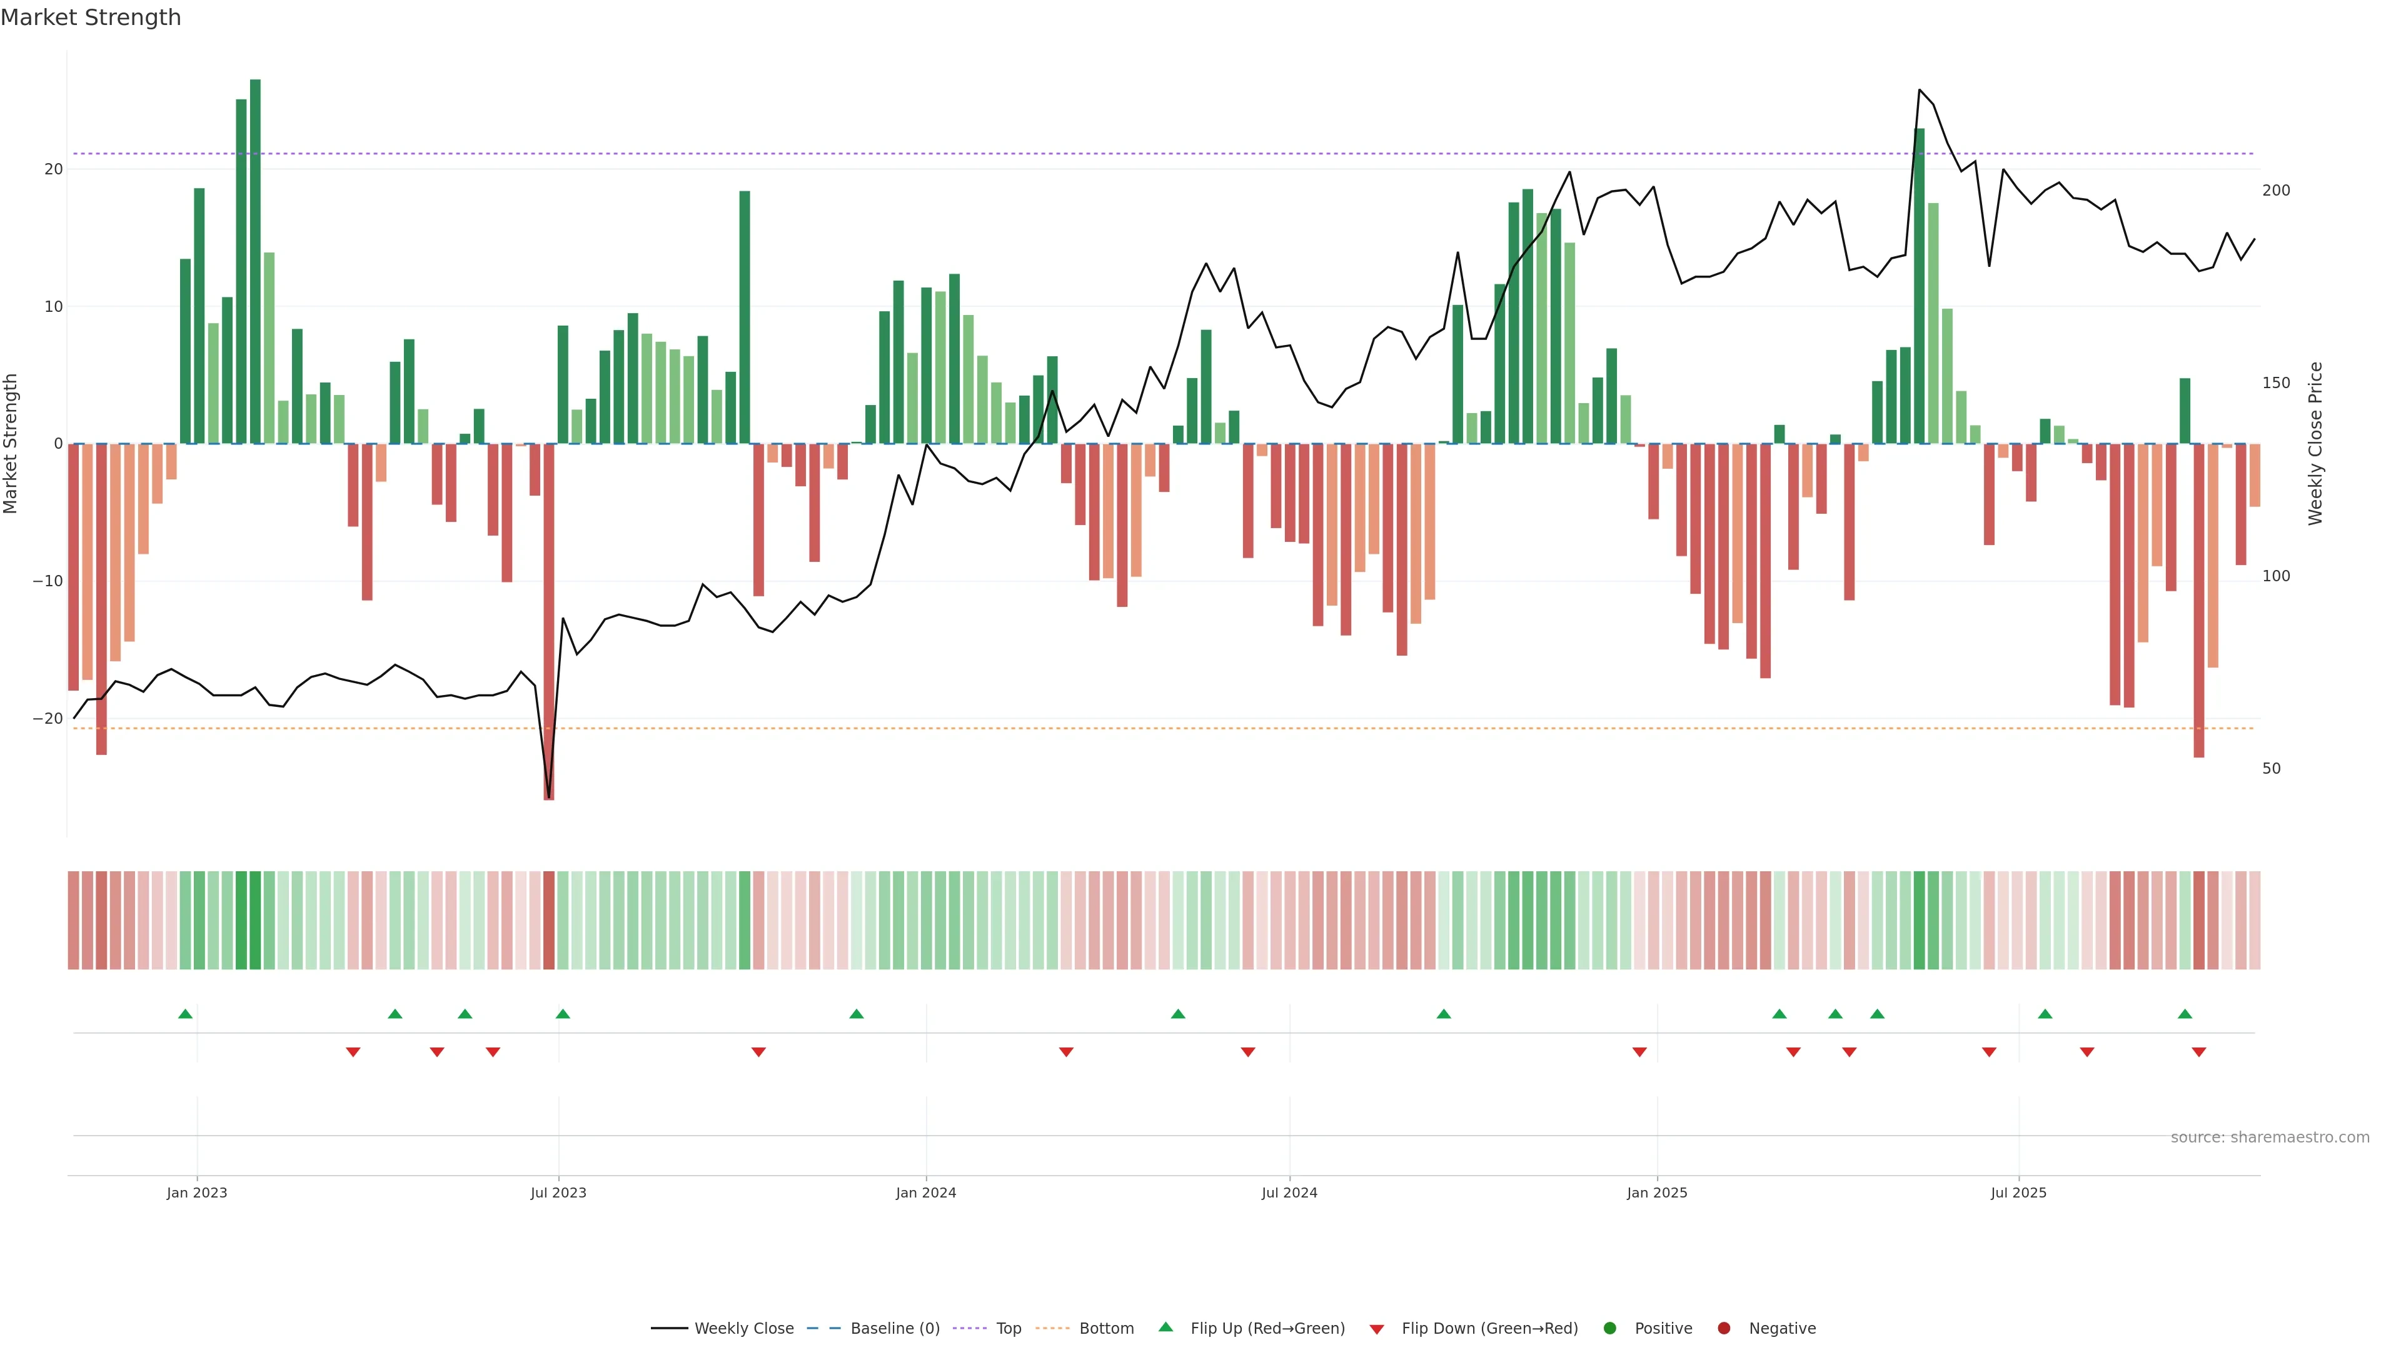The width and height of the screenshot is (2401, 1350).
Task: Click Negative red circle legend icon
Action: click(1723, 1329)
